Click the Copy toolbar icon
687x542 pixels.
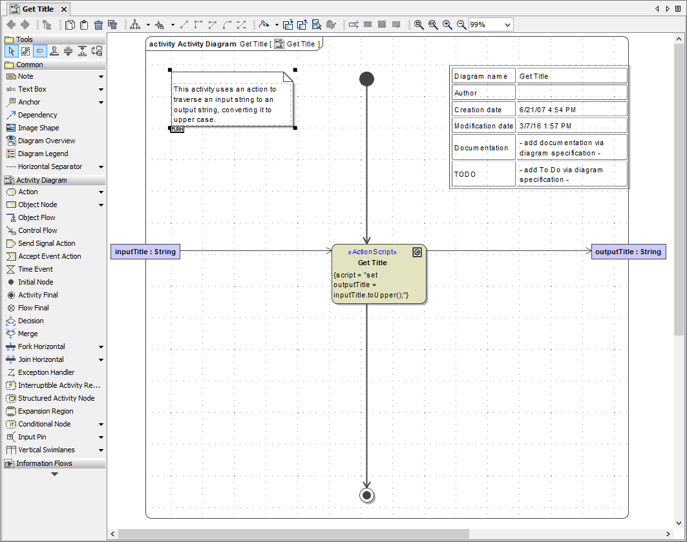point(70,25)
